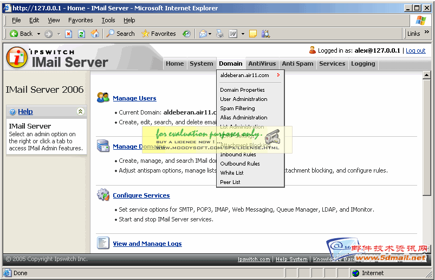This screenshot has height=280, width=435.
Task: Open the Services tab
Action: (x=332, y=63)
